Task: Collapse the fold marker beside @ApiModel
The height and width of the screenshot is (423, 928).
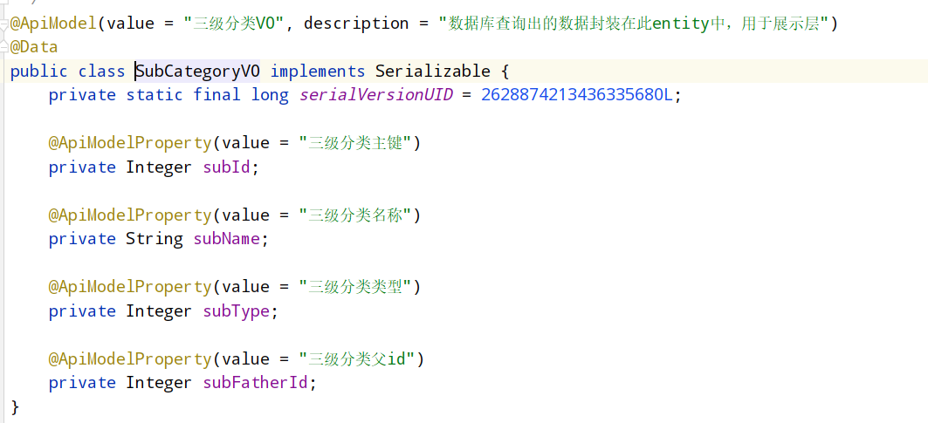Action: click(3, 24)
